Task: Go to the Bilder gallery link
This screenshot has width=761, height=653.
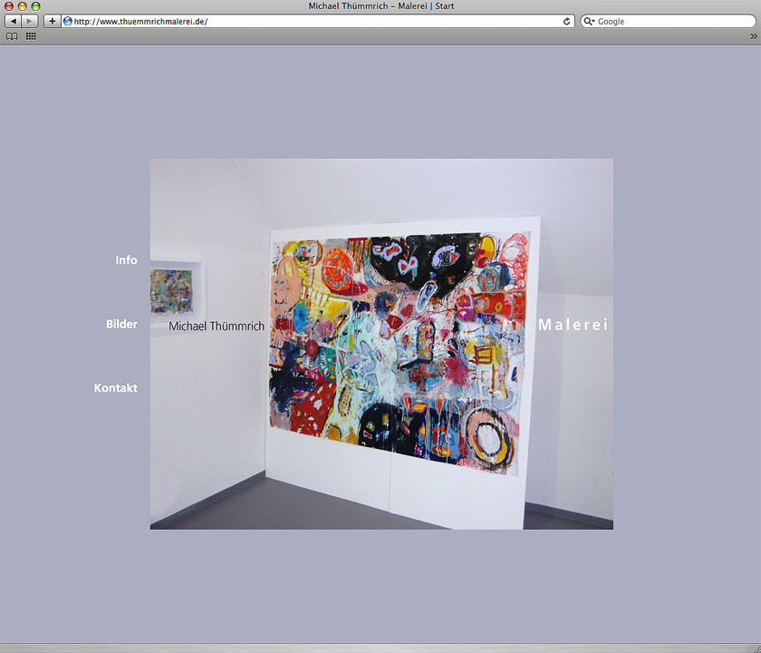Action: [121, 324]
